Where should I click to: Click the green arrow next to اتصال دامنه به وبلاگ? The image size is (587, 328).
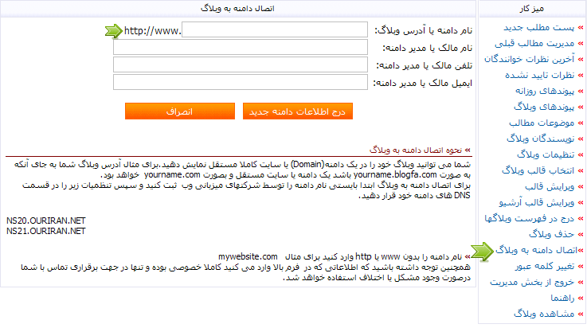480,251
